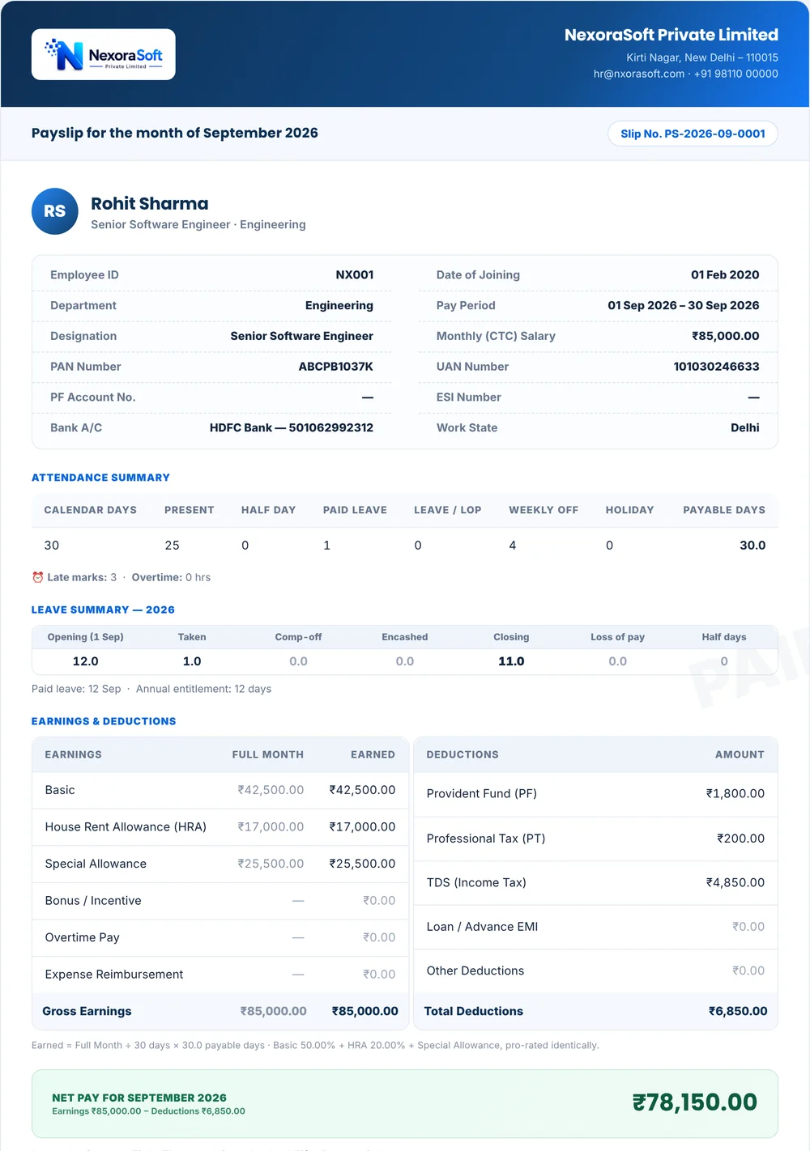Click the Late marks: 3 note

pyautogui.click(x=82, y=577)
